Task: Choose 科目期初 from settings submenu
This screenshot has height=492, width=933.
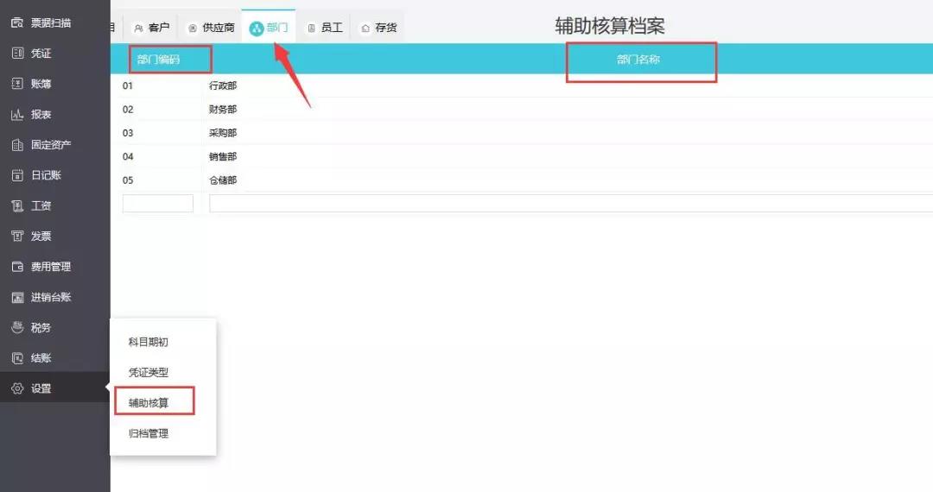Action: pos(149,342)
